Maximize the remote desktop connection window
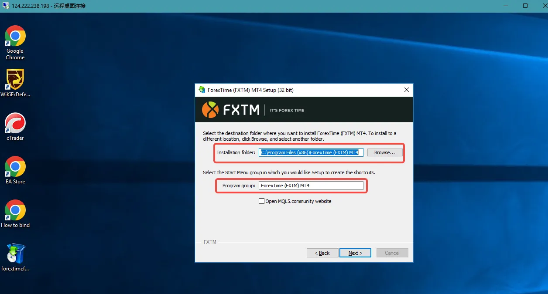Image resolution: width=548 pixels, height=294 pixels. pyautogui.click(x=525, y=6)
